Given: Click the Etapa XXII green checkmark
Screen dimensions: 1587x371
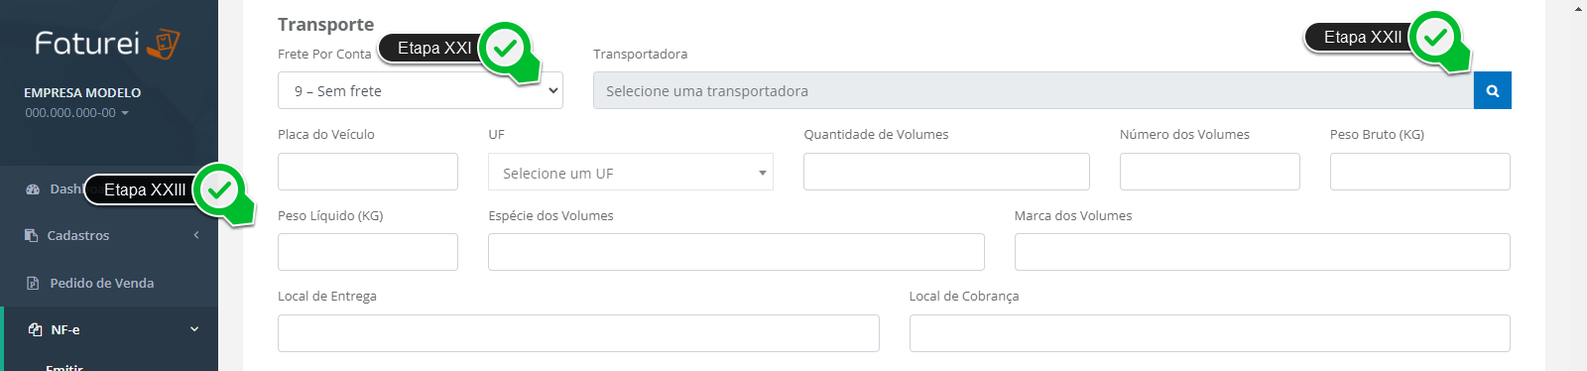Looking at the screenshot, I should 1435,38.
